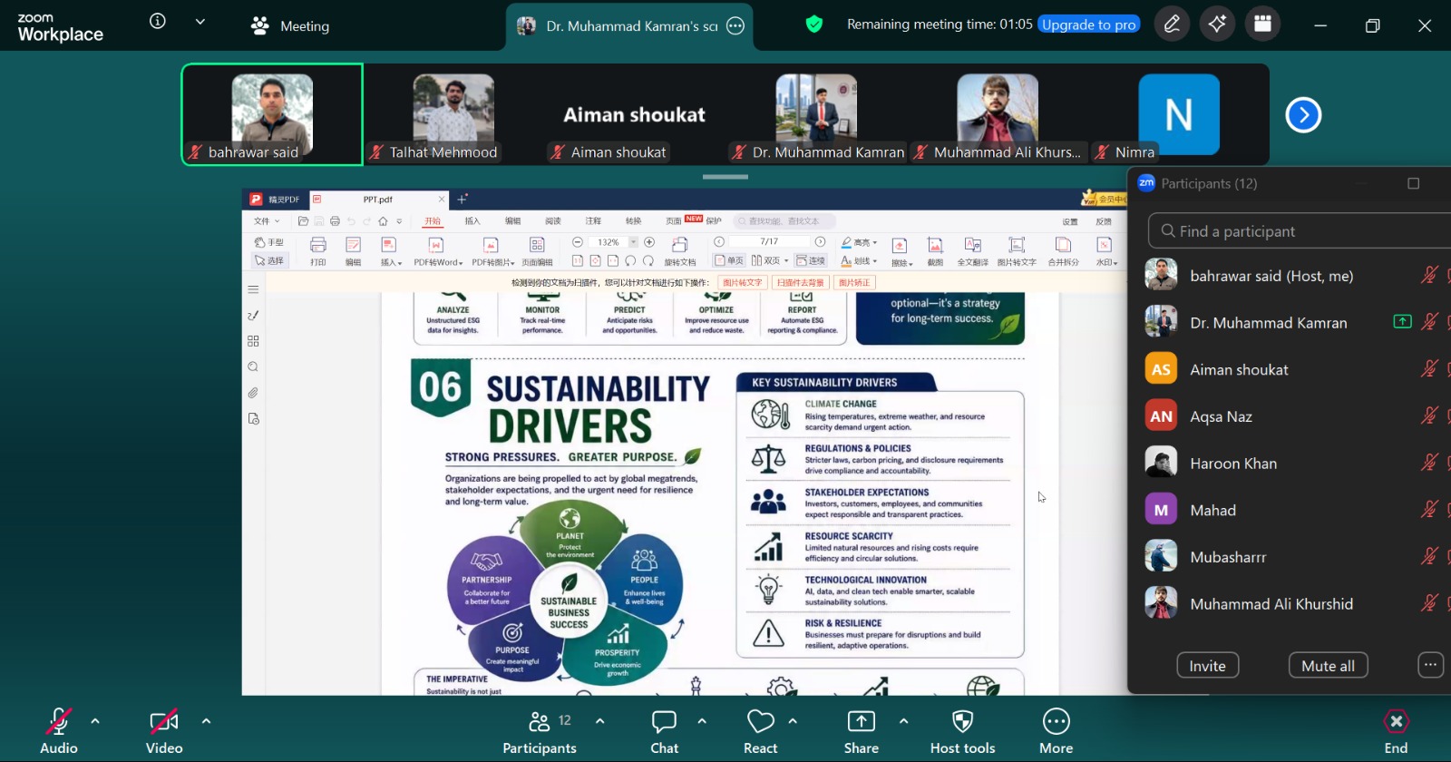Expand the Share options caret

click(903, 721)
